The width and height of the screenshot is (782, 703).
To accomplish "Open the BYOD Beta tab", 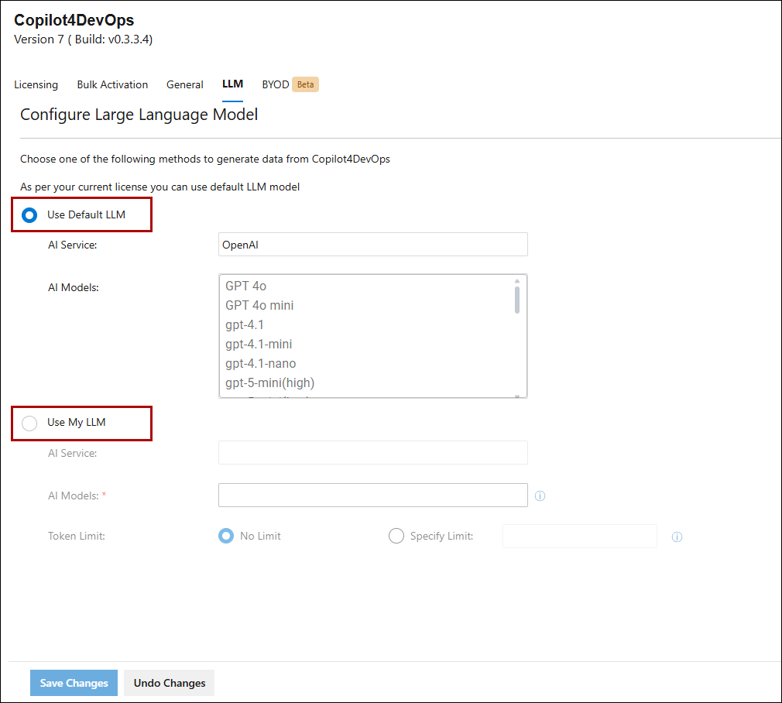I will [290, 84].
